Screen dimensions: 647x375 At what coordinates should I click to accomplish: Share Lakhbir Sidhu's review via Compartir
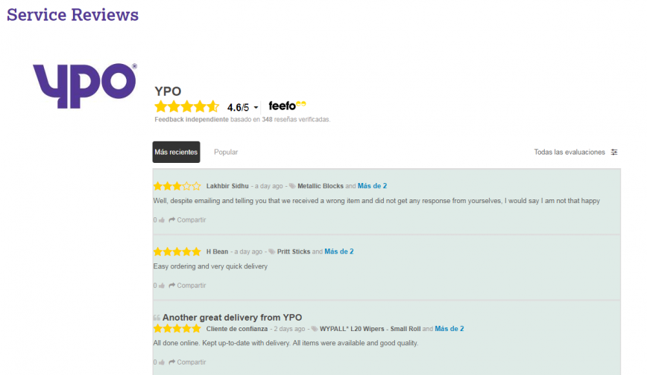pos(187,220)
